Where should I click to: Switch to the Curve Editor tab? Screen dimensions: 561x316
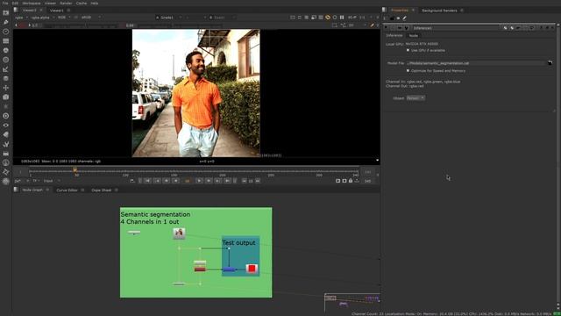click(x=67, y=190)
